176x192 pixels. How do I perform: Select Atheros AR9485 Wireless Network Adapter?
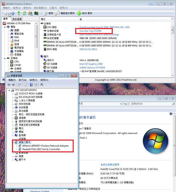point(45,146)
